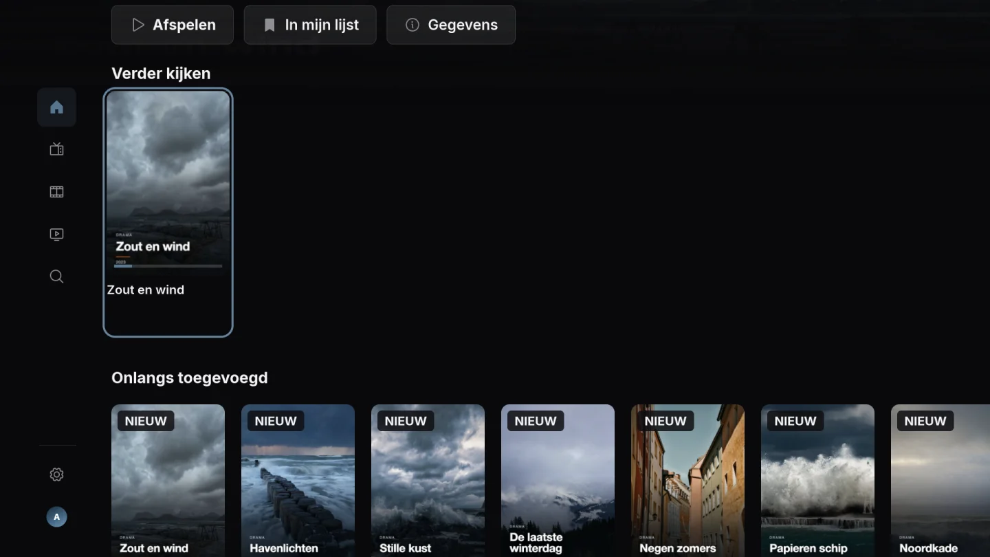Open Havenlichten in recently added
The width and height of the screenshot is (990, 557).
pos(298,481)
